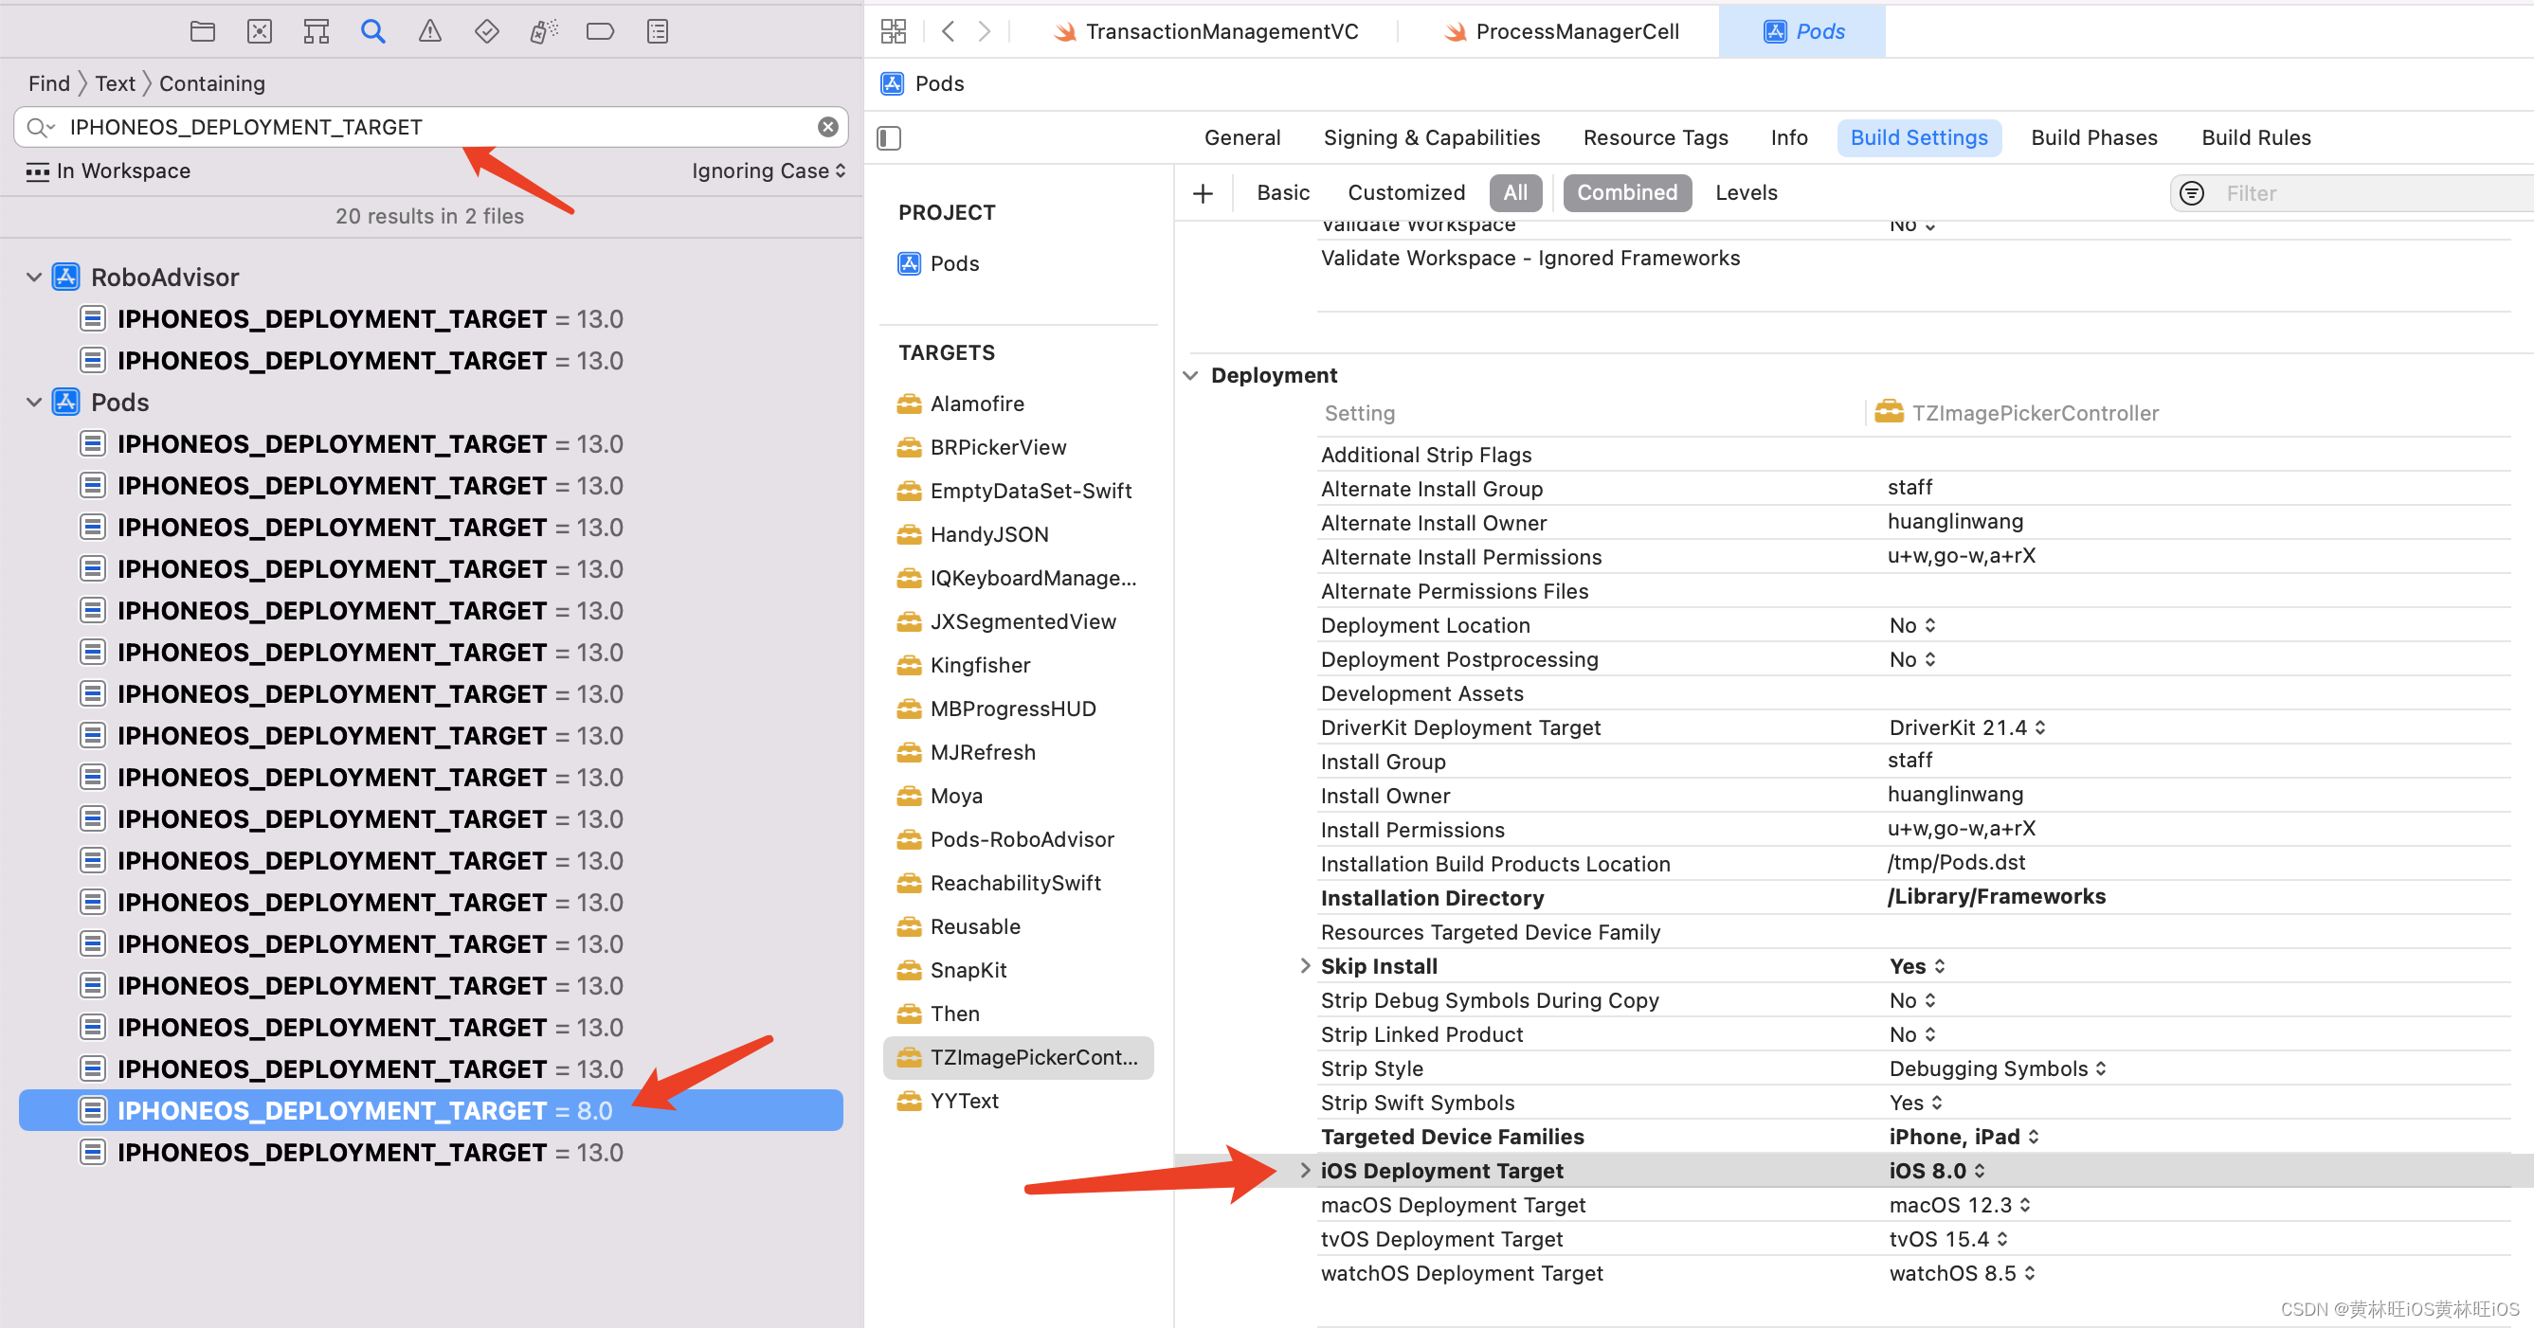The width and height of the screenshot is (2534, 1328).
Task: Click the + button to add a setting
Action: [1204, 192]
